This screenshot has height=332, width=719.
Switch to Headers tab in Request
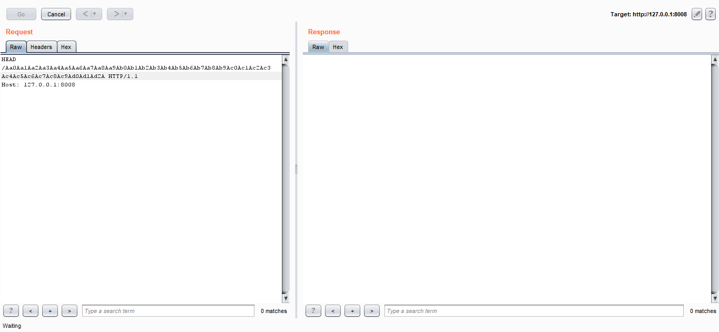coord(41,47)
